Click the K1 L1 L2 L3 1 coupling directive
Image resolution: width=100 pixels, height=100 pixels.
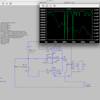pos(77,71)
